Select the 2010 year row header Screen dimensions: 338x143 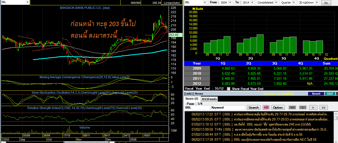[197, 73]
